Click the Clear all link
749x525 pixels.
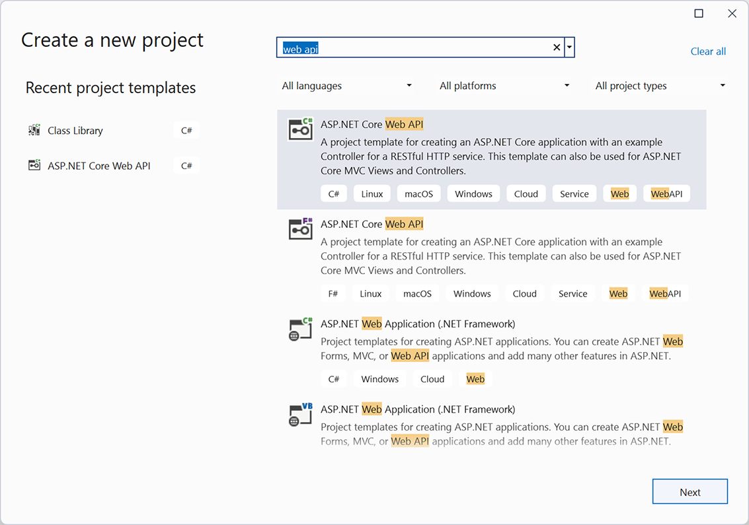click(x=708, y=52)
